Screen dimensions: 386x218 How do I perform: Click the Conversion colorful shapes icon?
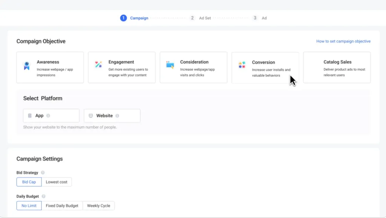[242, 65]
